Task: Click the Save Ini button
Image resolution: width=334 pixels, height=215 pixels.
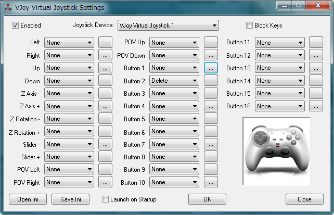Action: click(x=71, y=199)
